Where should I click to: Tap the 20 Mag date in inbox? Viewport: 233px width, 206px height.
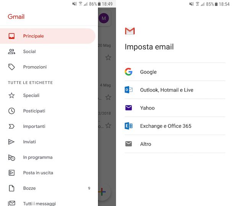[x=105, y=45]
